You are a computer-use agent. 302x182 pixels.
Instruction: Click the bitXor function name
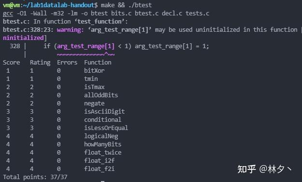click(94, 71)
